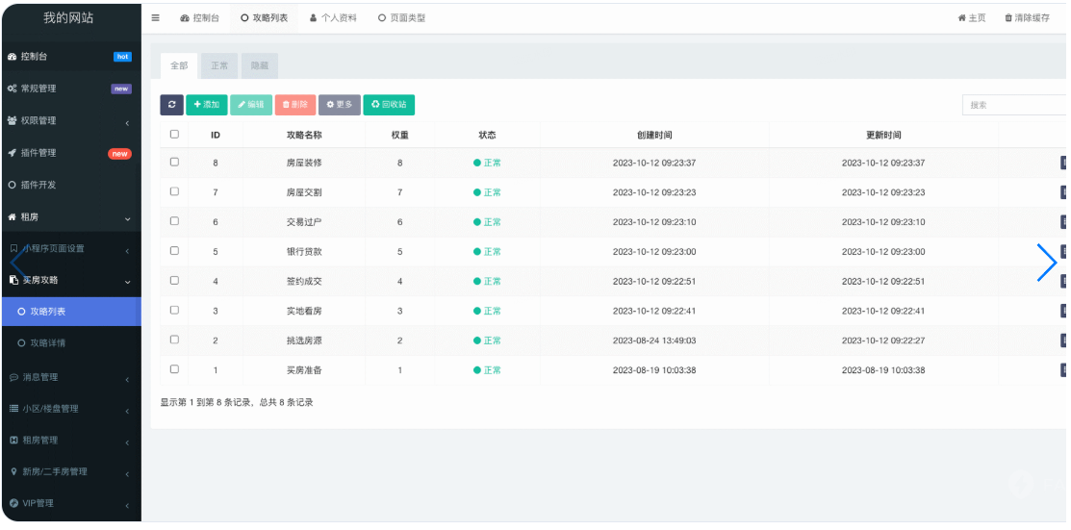Click the blue left arrow carousel icon
This screenshot has height=530, width=1071.
(16, 263)
